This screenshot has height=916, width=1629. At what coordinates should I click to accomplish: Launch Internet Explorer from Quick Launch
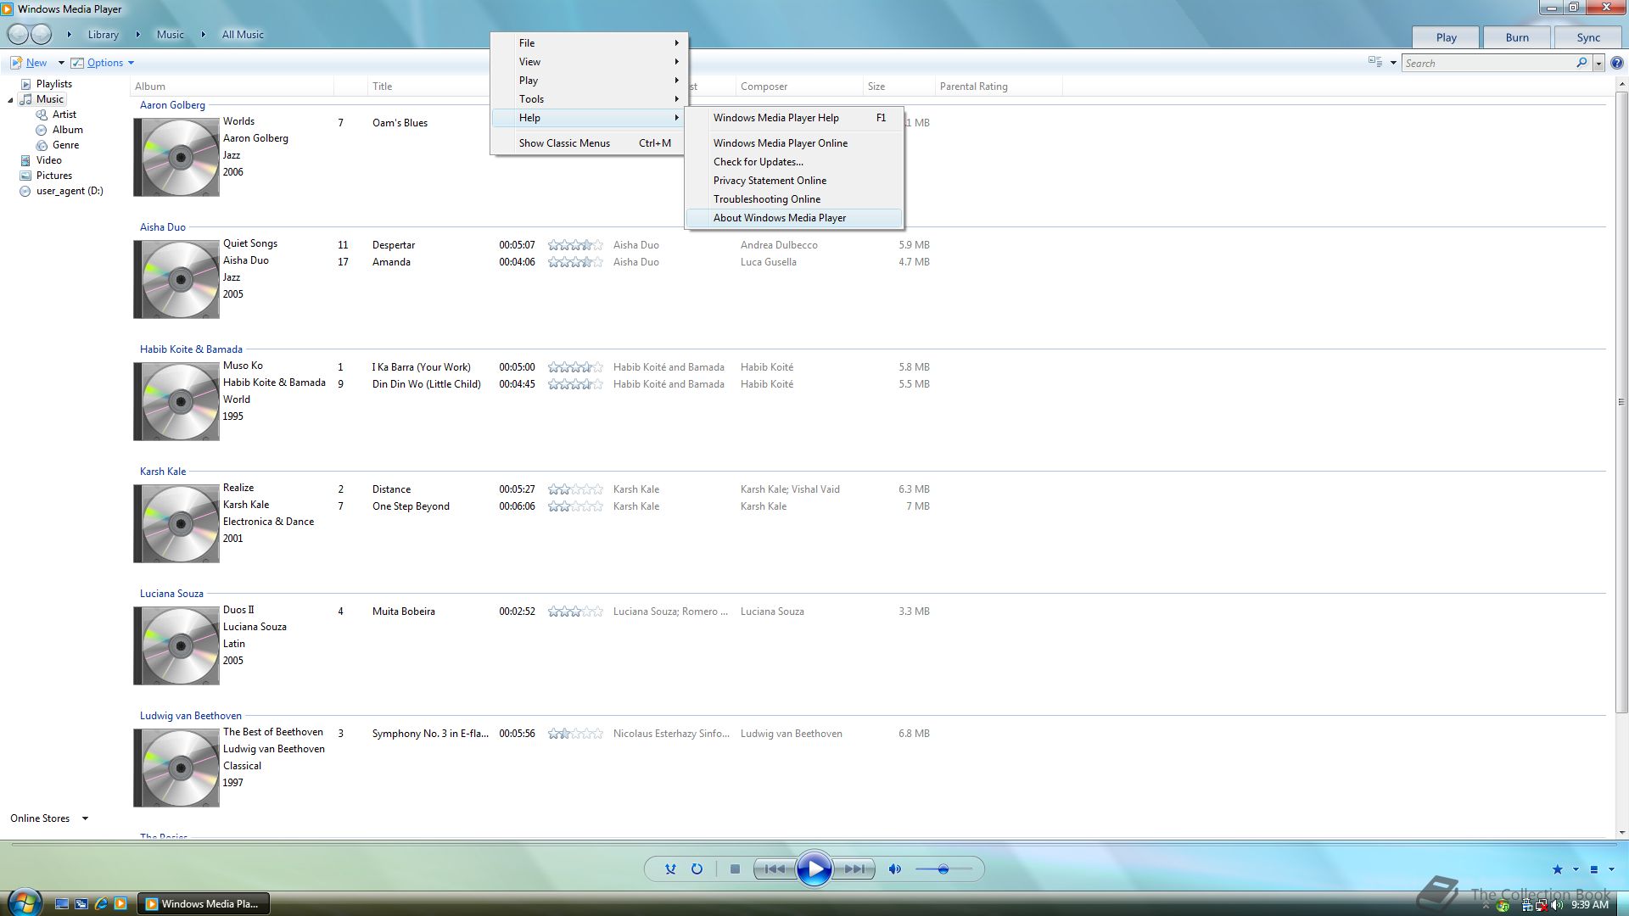coord(101,904)
